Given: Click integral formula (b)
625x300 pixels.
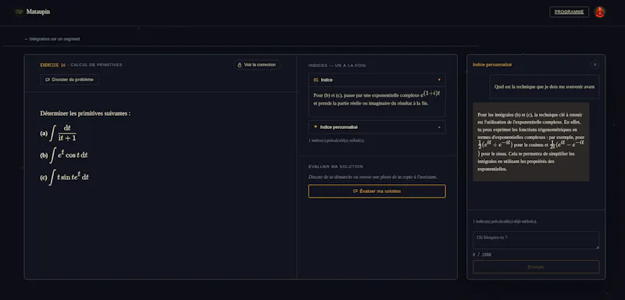Looking at the screenshot, I should point(64,155).
